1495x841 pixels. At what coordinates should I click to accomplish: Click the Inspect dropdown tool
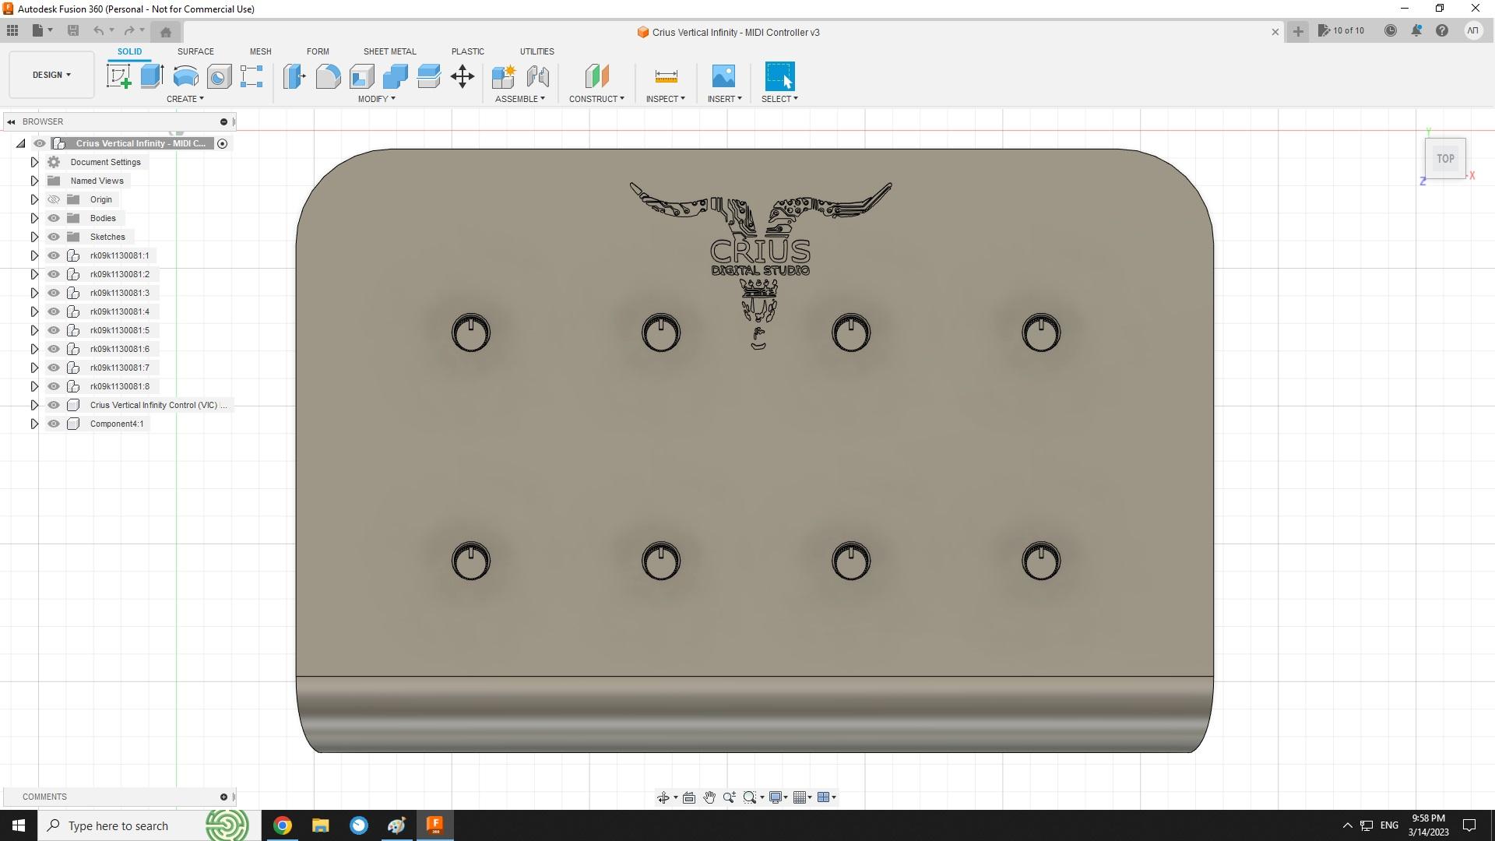coord(666,99)
